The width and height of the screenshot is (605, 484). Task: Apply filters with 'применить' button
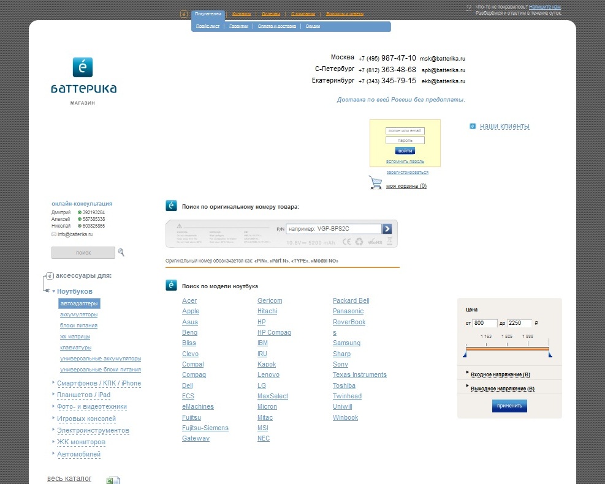click(x=509, y=406)
